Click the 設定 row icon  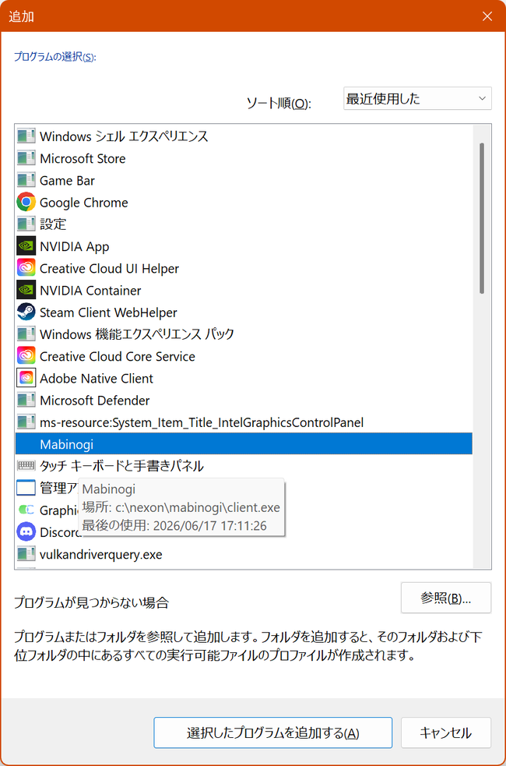(x=26, y=224)
